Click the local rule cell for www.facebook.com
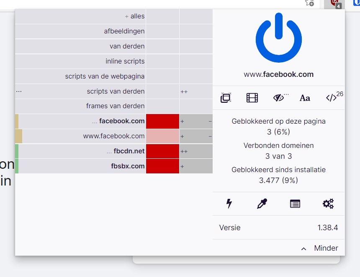 coord(196,136)
